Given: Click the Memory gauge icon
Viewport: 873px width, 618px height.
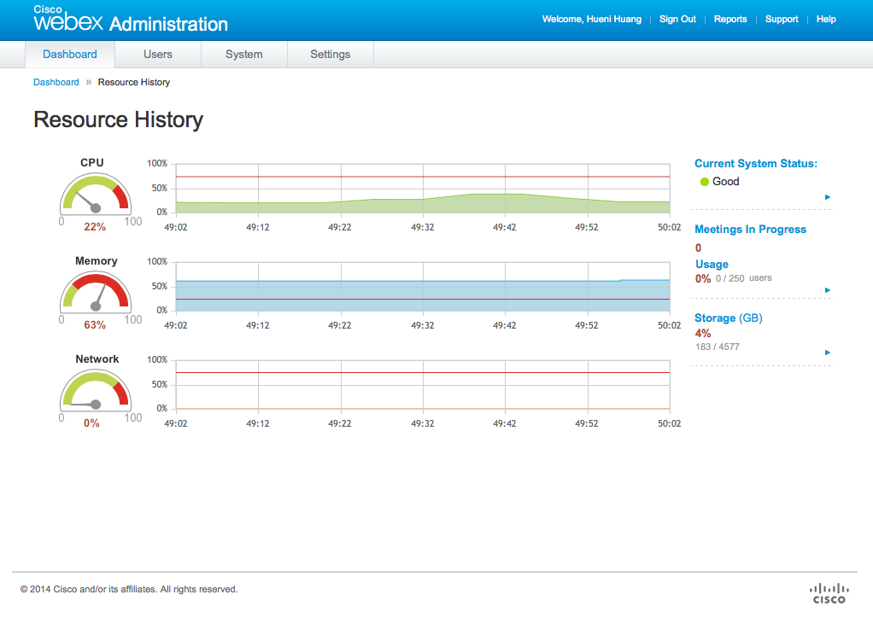Looking at the screenshot, I should (95, 293).
